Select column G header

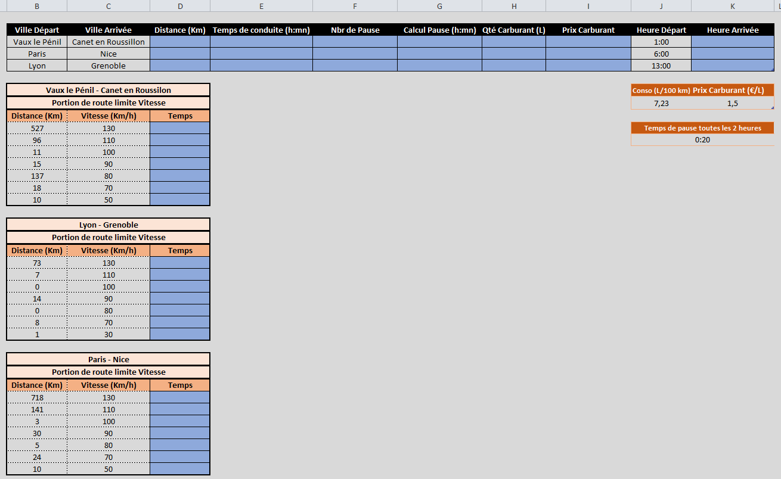tap(440, 6)
